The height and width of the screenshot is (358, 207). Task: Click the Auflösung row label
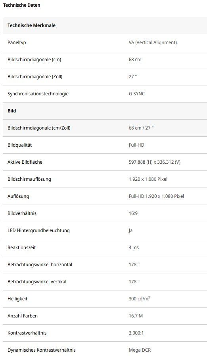(18, 196)
